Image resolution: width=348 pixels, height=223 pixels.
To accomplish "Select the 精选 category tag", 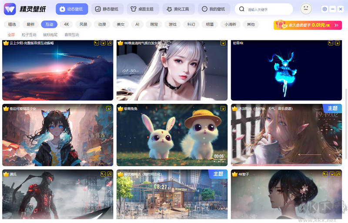I will (x=12, y=24).
